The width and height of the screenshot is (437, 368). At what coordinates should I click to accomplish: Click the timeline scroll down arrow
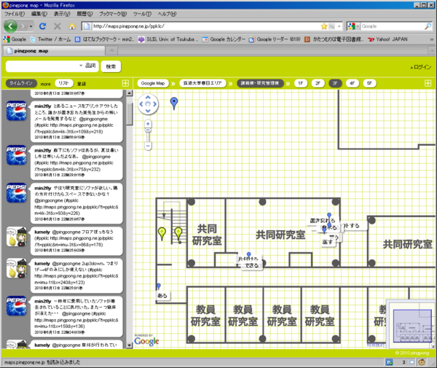130,345
